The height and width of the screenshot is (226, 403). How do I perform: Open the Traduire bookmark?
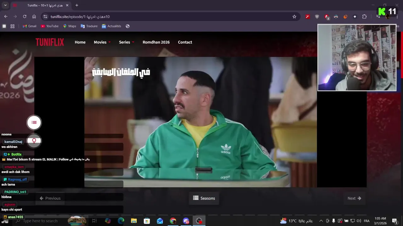pos(89,26)
